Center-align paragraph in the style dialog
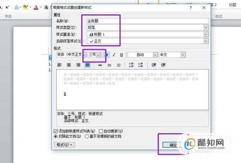241x163 pixels. pos(69,65)
